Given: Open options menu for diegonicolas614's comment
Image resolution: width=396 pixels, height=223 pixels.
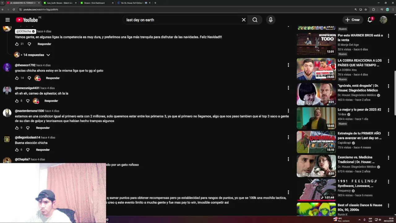Looking at the screenshot, I should tap(288, 137).
